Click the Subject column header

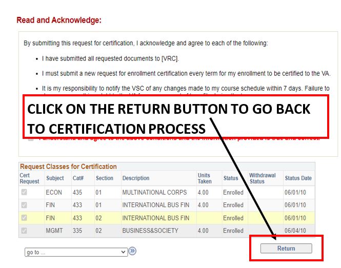tap(55, 178)
